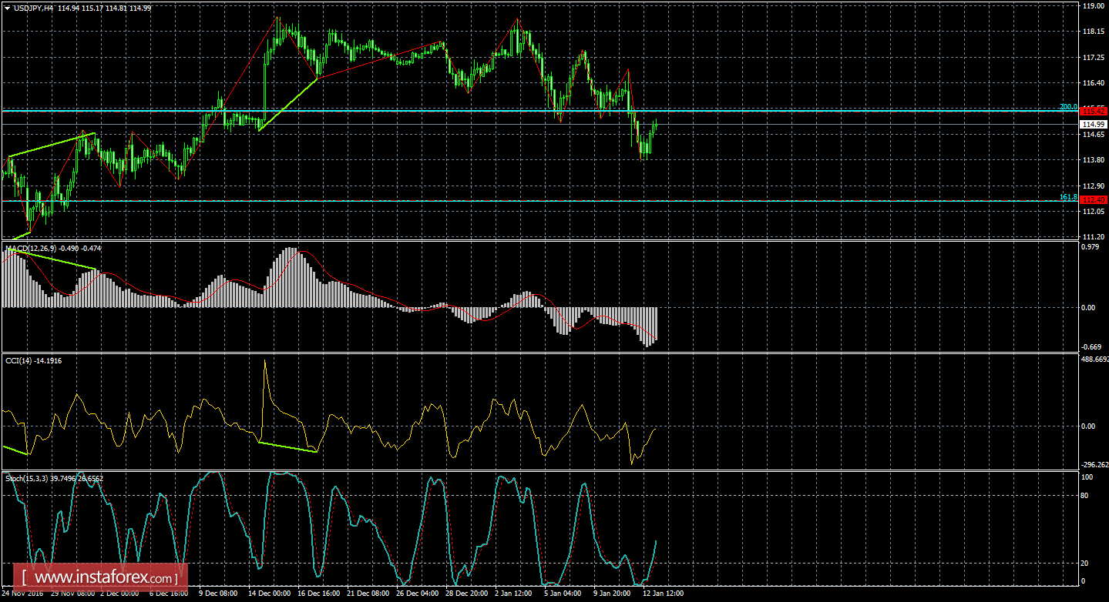Click 112.05 on the price scale
The image size is (1109, 602).
(x=1094, y=211)
